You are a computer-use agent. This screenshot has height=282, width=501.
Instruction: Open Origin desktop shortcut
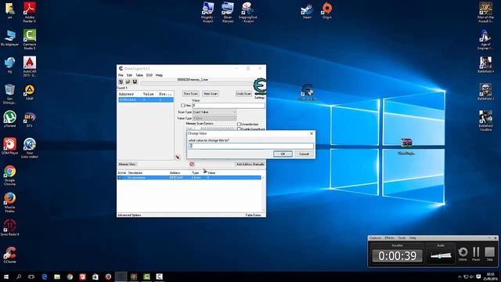click(326, 10)
